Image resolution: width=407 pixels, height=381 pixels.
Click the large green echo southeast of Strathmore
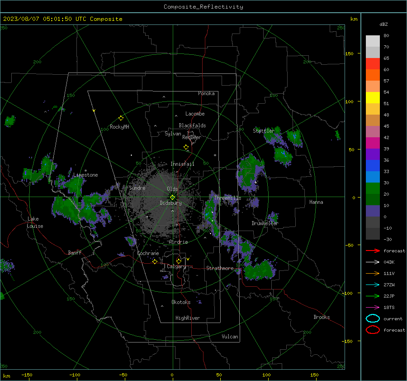click(x=259, y=270)
